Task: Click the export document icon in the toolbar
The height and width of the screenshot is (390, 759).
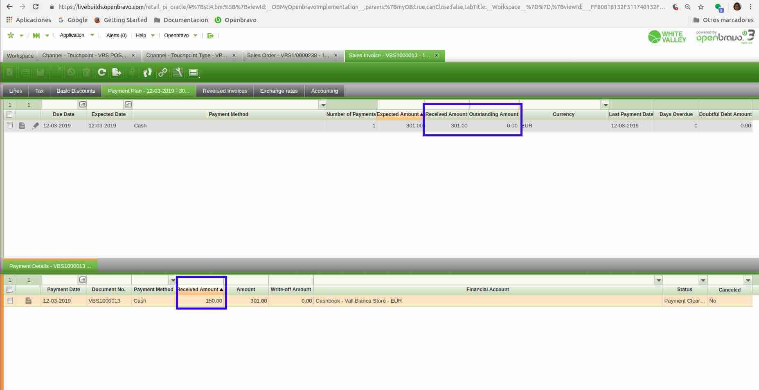Action: click(x=117, y=73)
